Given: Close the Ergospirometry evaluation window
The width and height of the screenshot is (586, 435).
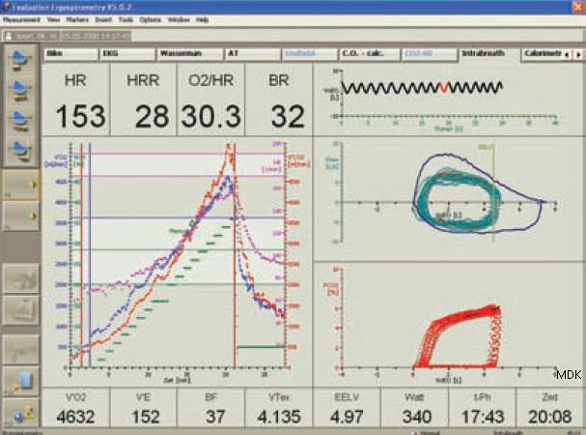Looking at the screenshot, I should click(579, 7).
